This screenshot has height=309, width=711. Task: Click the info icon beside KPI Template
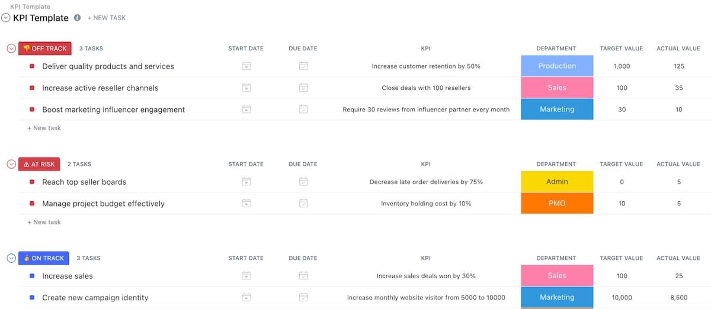click(x=77, y=18)
